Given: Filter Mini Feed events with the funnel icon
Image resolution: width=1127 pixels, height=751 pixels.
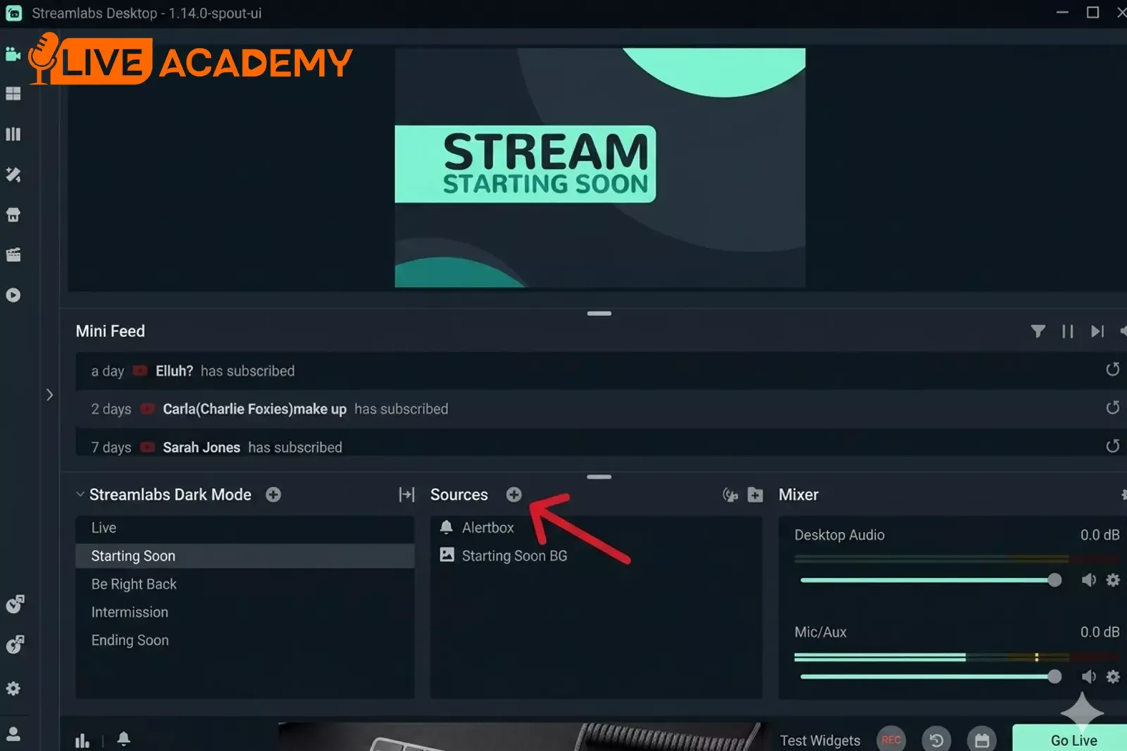Looking at the screenshot, I should [1038, 331].
